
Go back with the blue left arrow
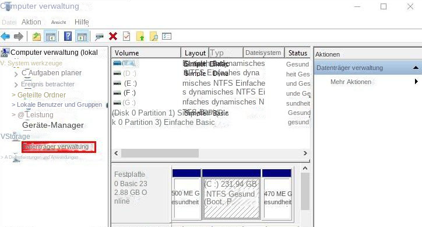pyautogui.click(x=5, y=36)
